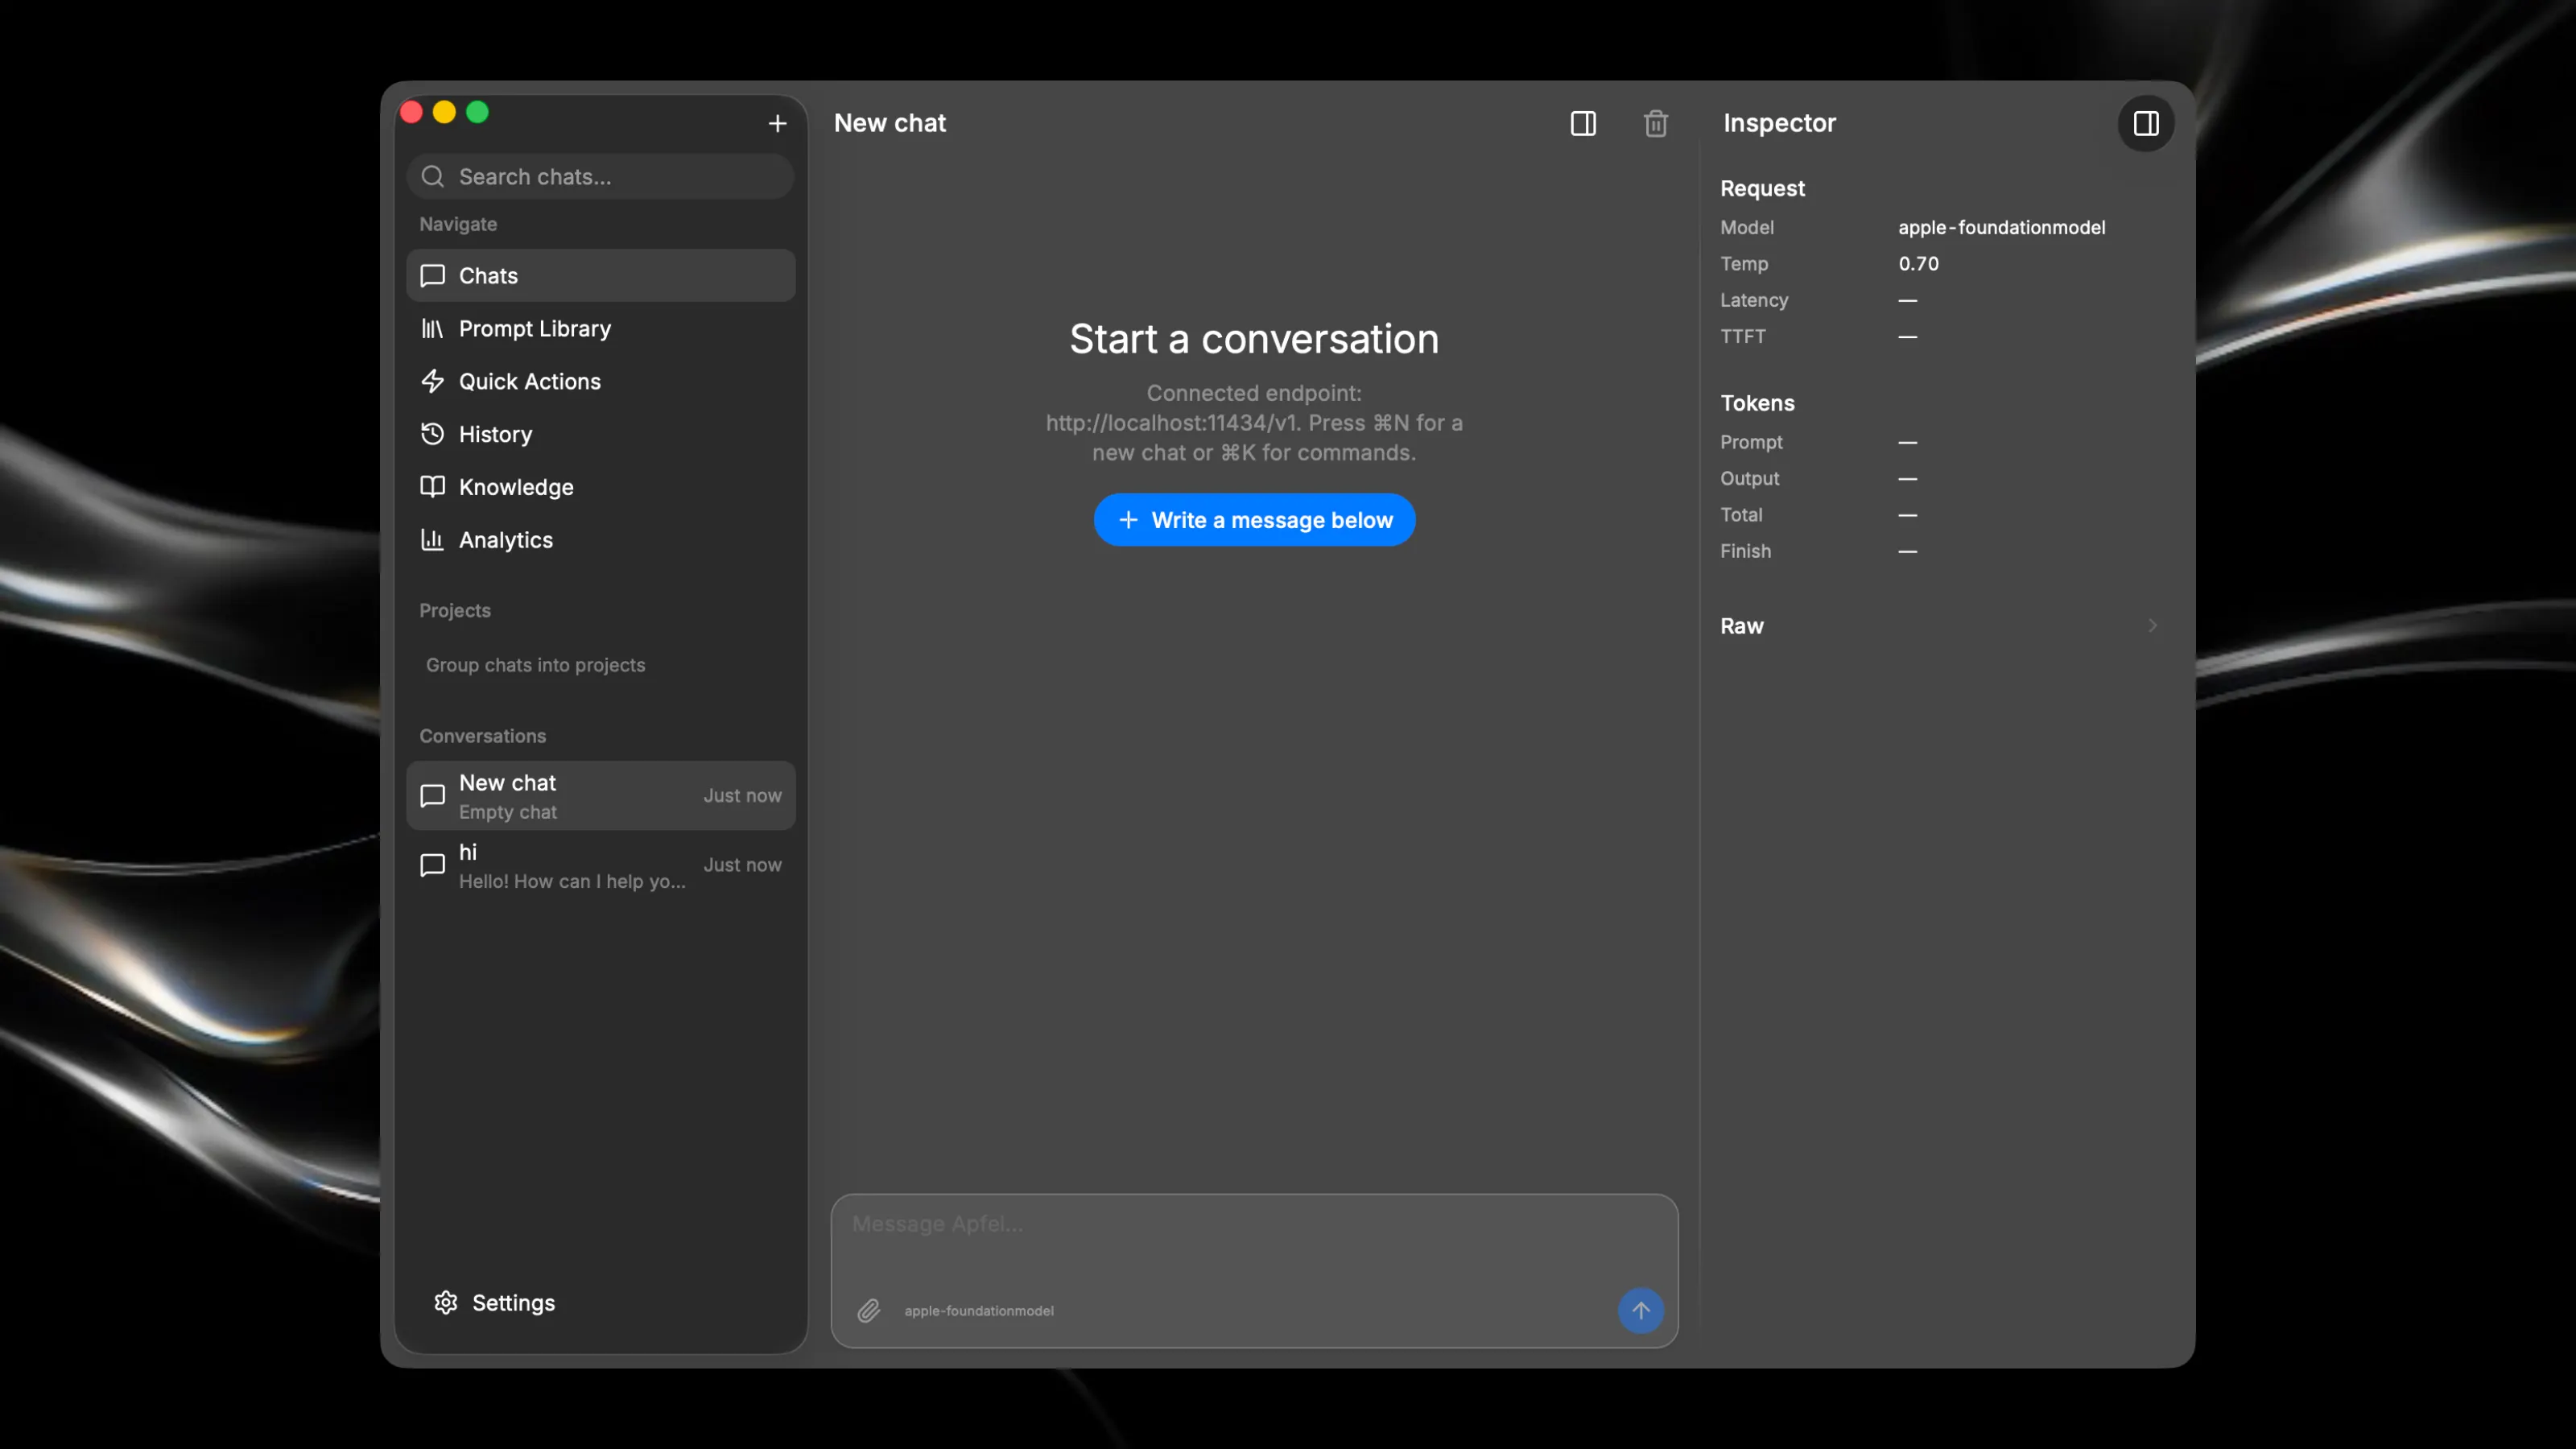Click the Write a message below button
This screenshot has width=2576, height=1449.
[x=1254, y=520]
